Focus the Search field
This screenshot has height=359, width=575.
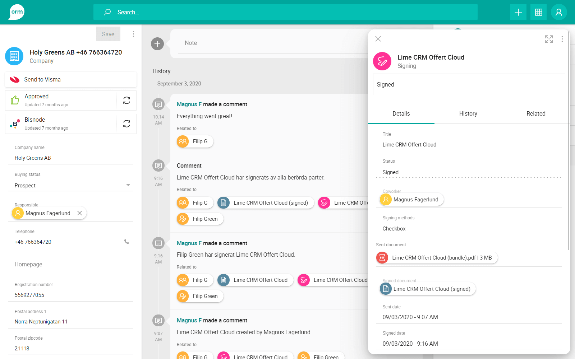tap(285, 12)
